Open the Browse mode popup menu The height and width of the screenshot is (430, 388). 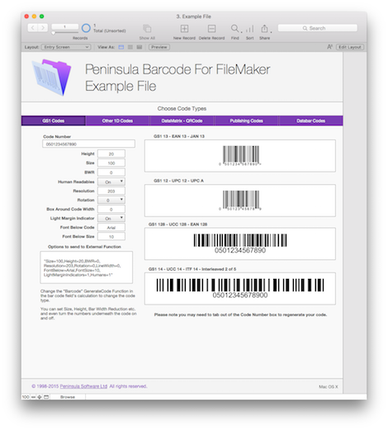(x=68, y=397)
